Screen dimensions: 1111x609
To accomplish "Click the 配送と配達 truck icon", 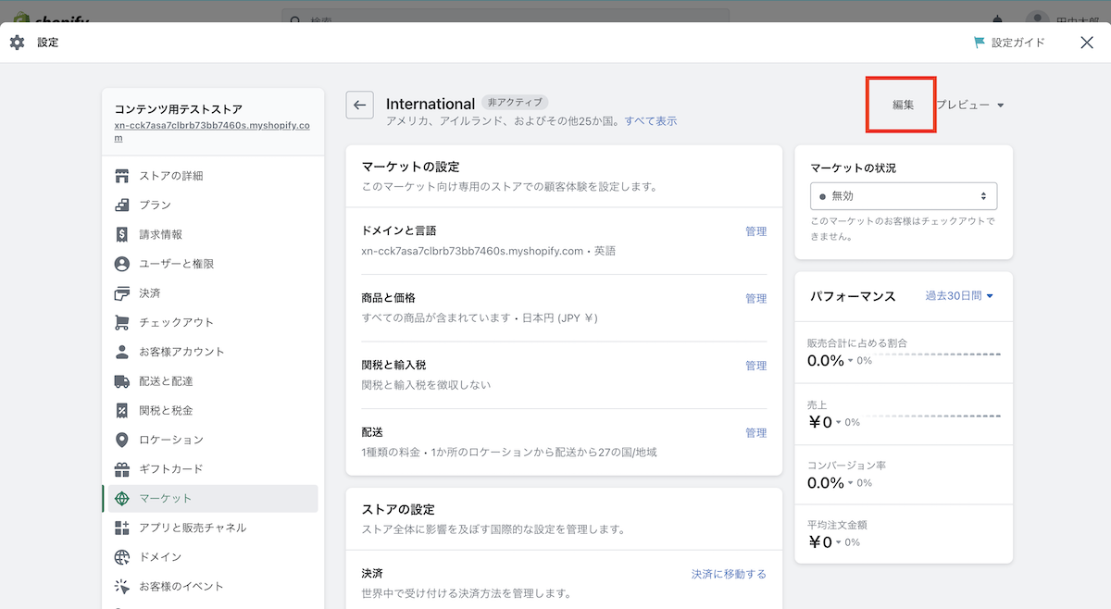I will tap(121, 381).
